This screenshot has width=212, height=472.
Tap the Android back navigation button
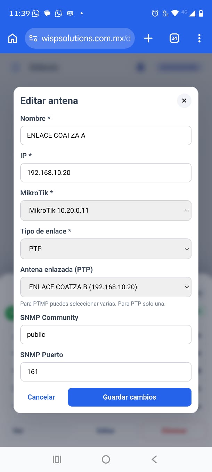pyautogui.click(x=154, y=459)
